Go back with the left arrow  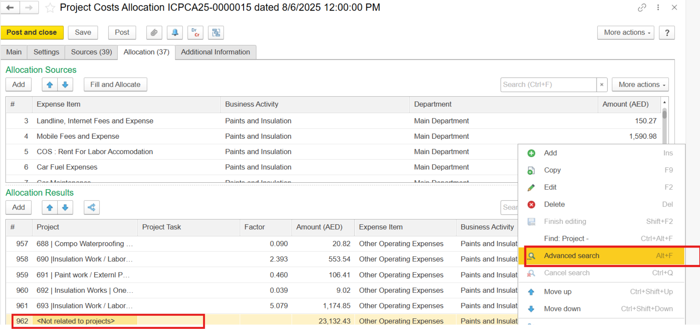[x=10, y=8]
